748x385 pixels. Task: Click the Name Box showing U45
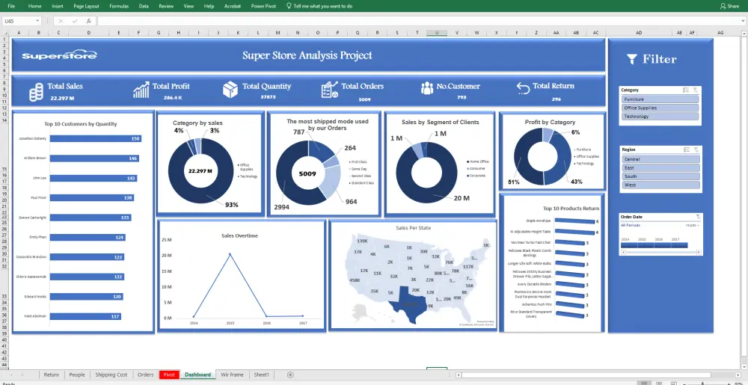click(x=18, y=21)
